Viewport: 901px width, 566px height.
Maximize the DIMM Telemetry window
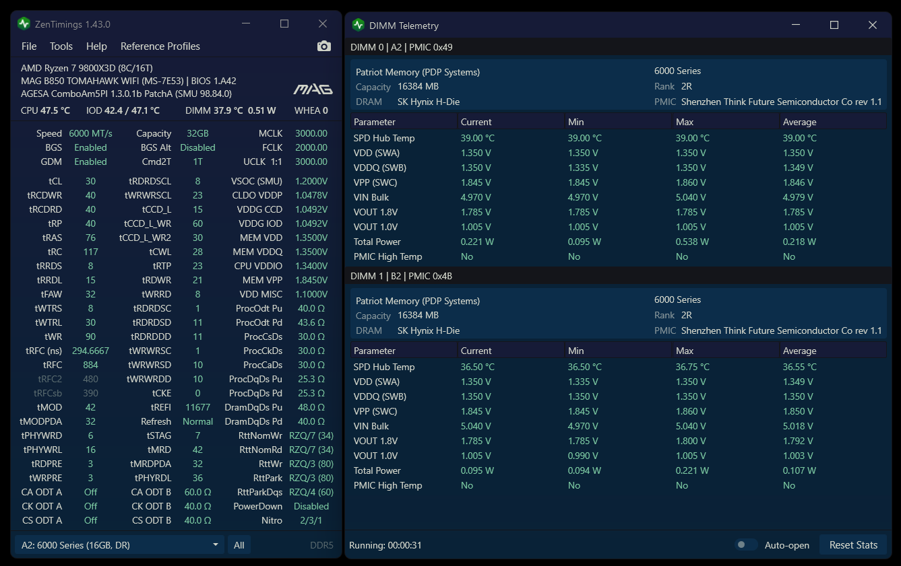click(834, 25)
